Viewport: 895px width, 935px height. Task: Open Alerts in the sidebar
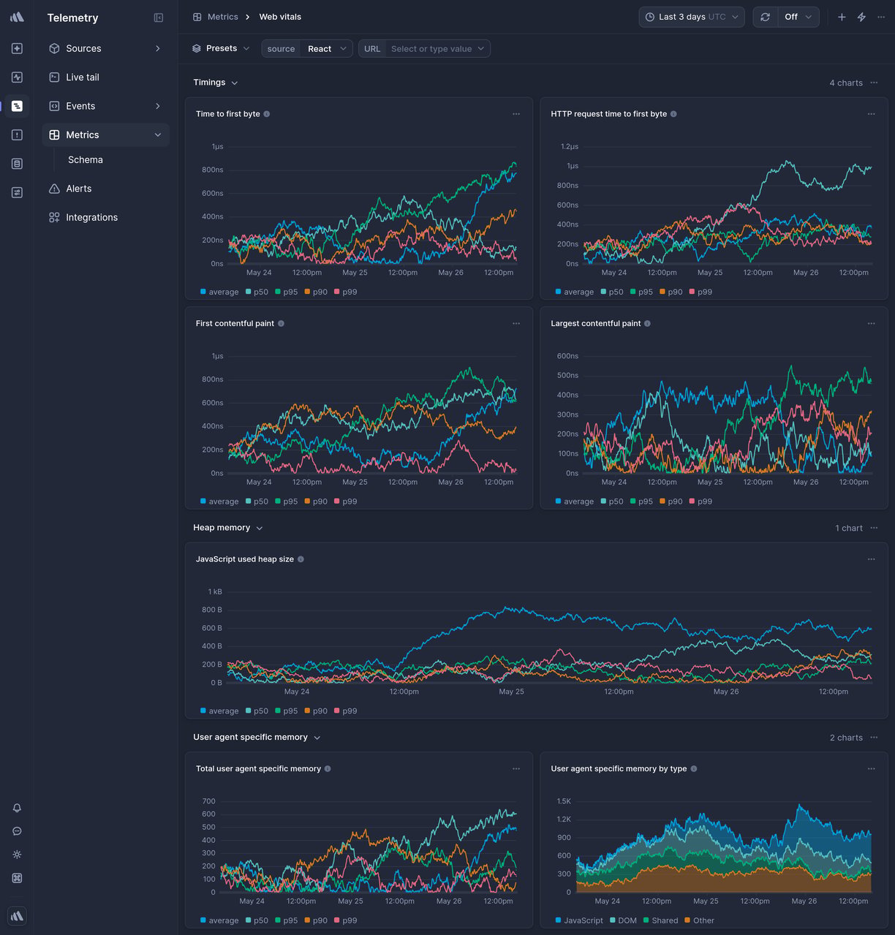tap(105, 189)
